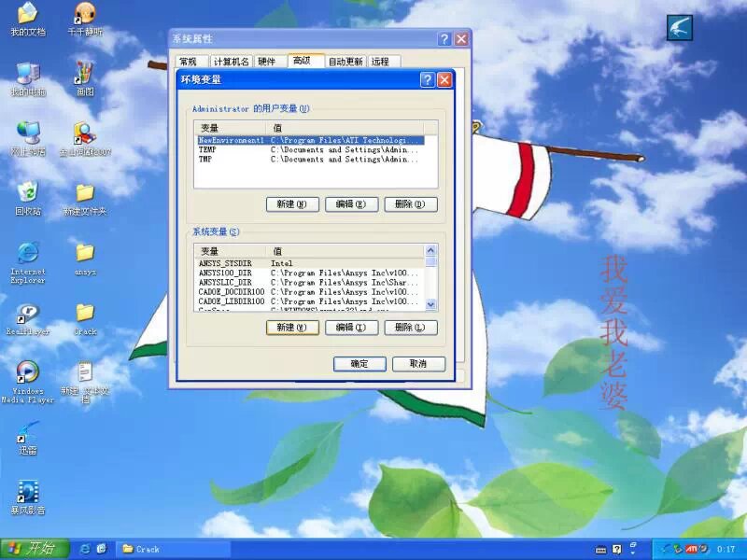Select the 迅雷 Thunder download icon
This screenshot has width=747, height=560.
(x=28, y=432)
